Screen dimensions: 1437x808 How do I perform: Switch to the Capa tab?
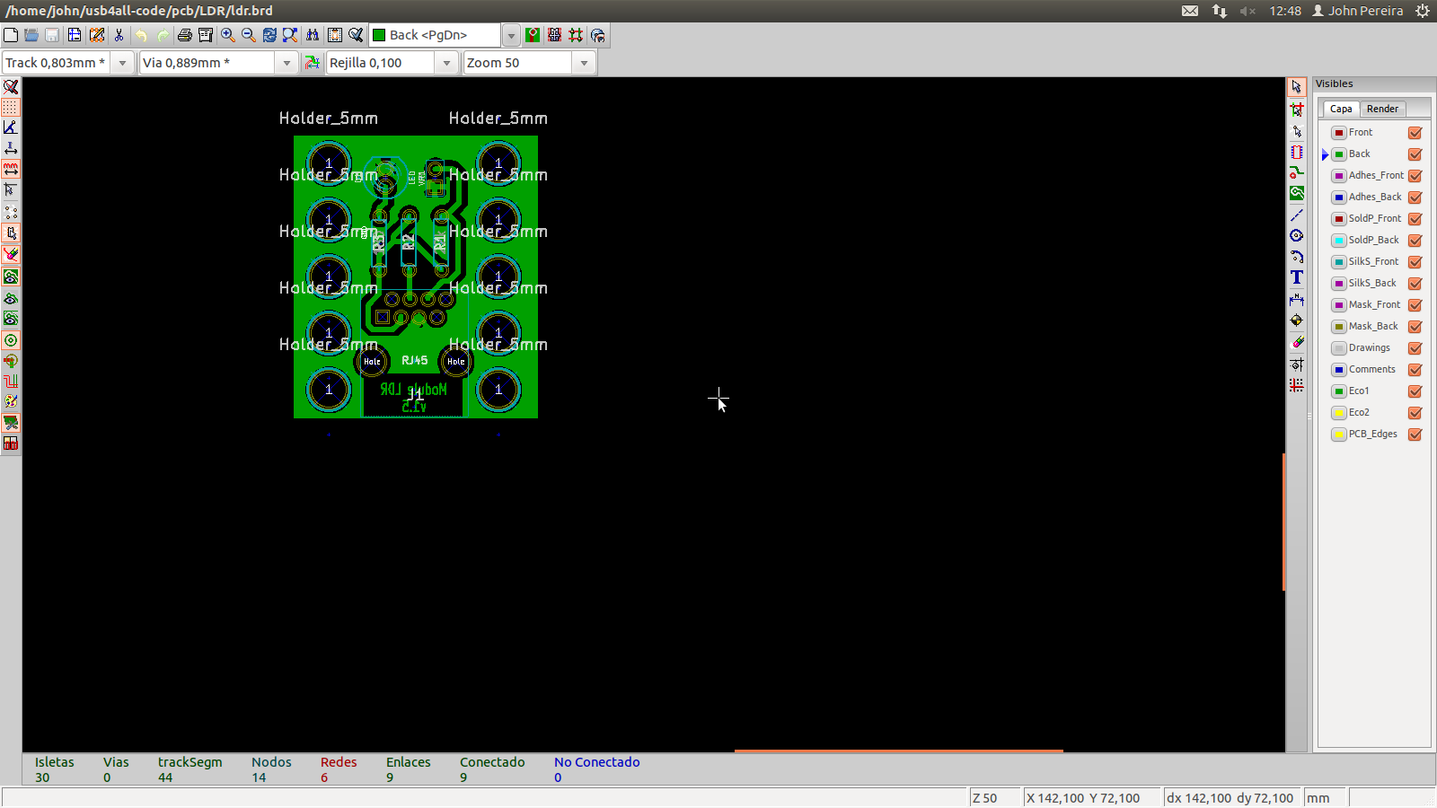click(1341, 109)
